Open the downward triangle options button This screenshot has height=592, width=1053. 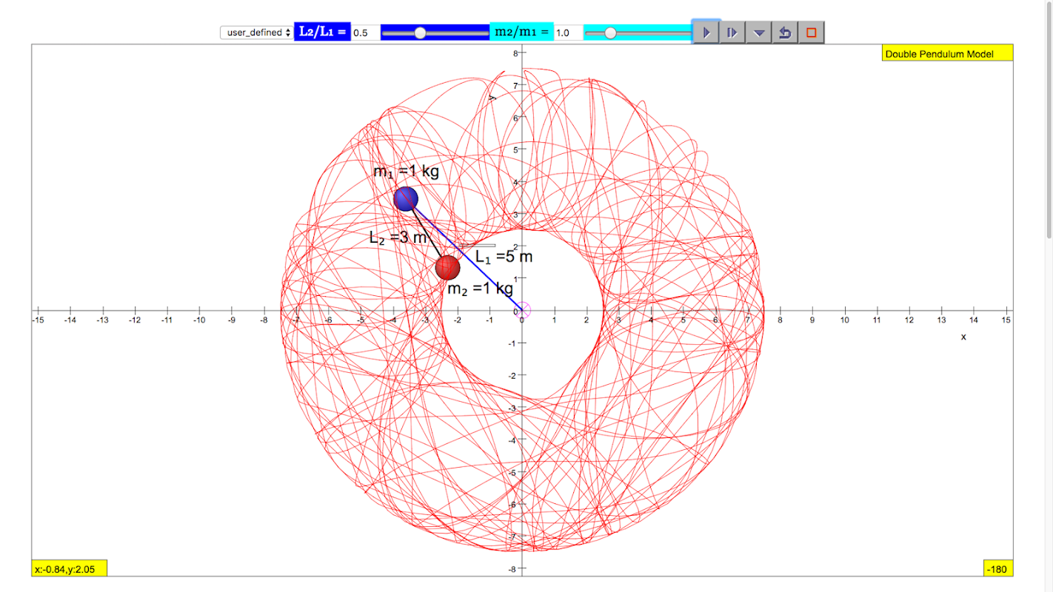pyautogui.click(x=758, y=33)
